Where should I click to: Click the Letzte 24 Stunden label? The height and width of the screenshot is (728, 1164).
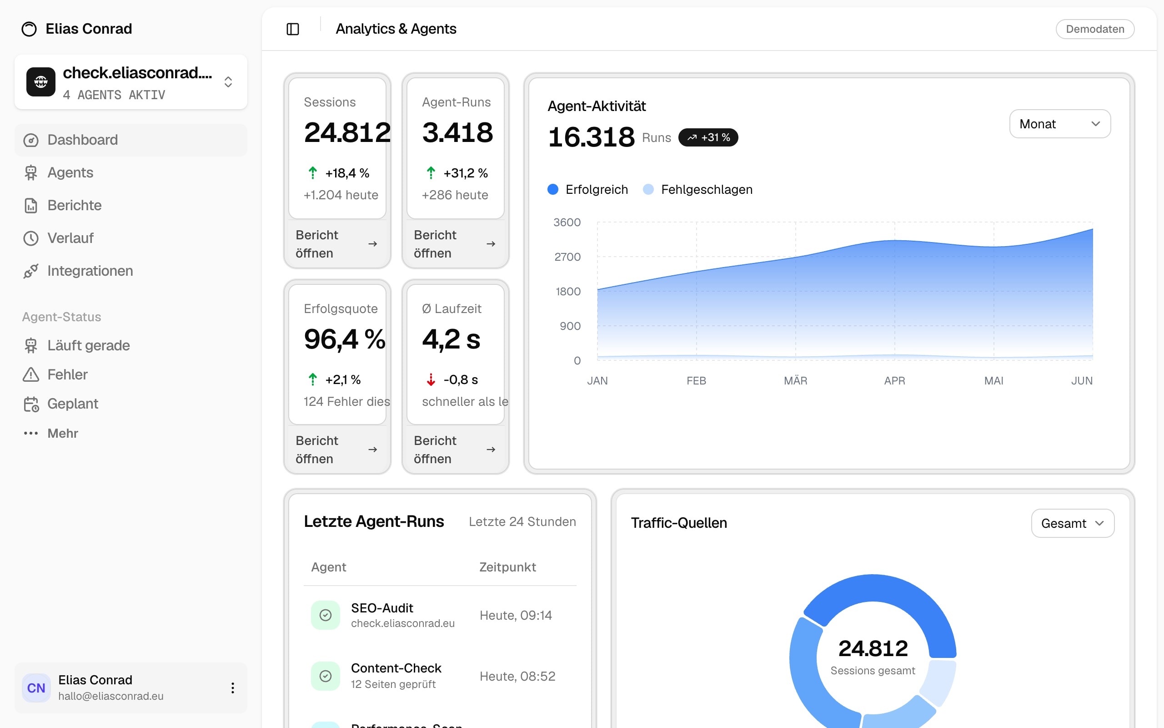[522, 522]
